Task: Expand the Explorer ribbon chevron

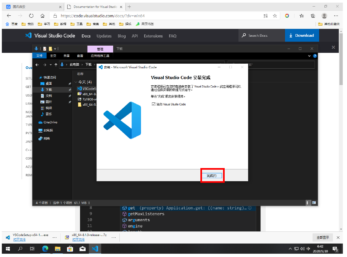Action: pyautogui.click(x=309, y=56)
